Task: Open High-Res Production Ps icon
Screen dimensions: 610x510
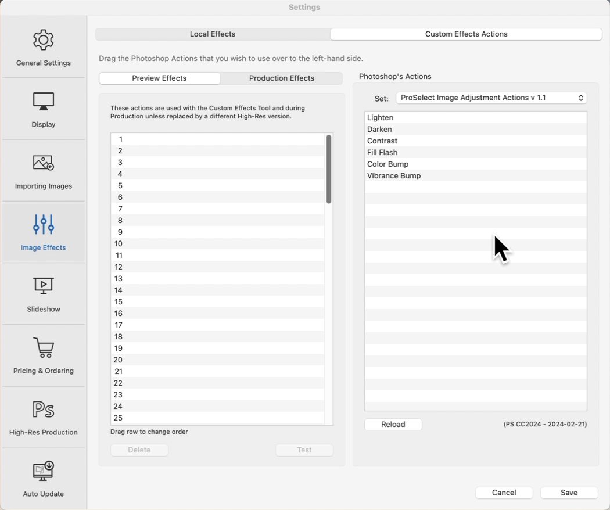Action: 44,410
